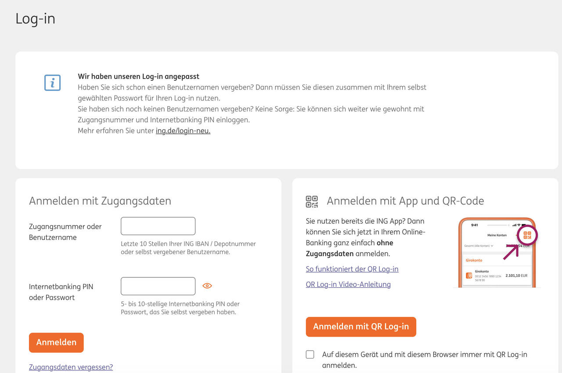The height and width of the screenshot is (373, 562).
Task: Open the QR Log-in Video-Anleitung link
Action: point(348,284)
